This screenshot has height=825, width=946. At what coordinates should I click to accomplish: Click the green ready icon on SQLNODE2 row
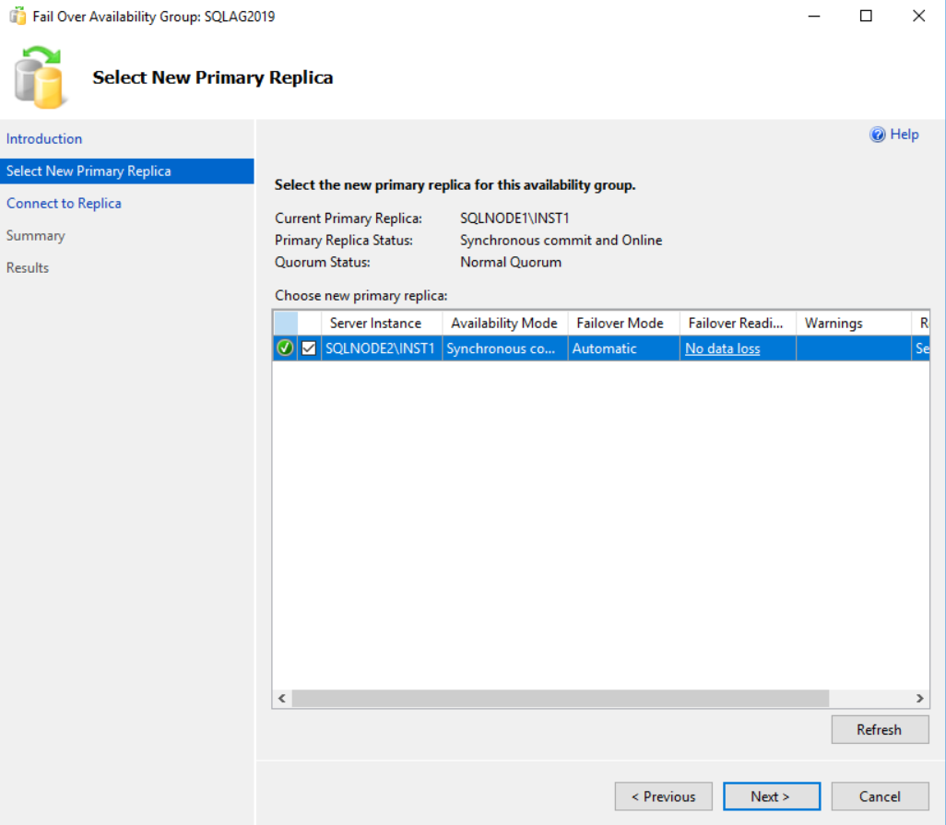[284, 348]
